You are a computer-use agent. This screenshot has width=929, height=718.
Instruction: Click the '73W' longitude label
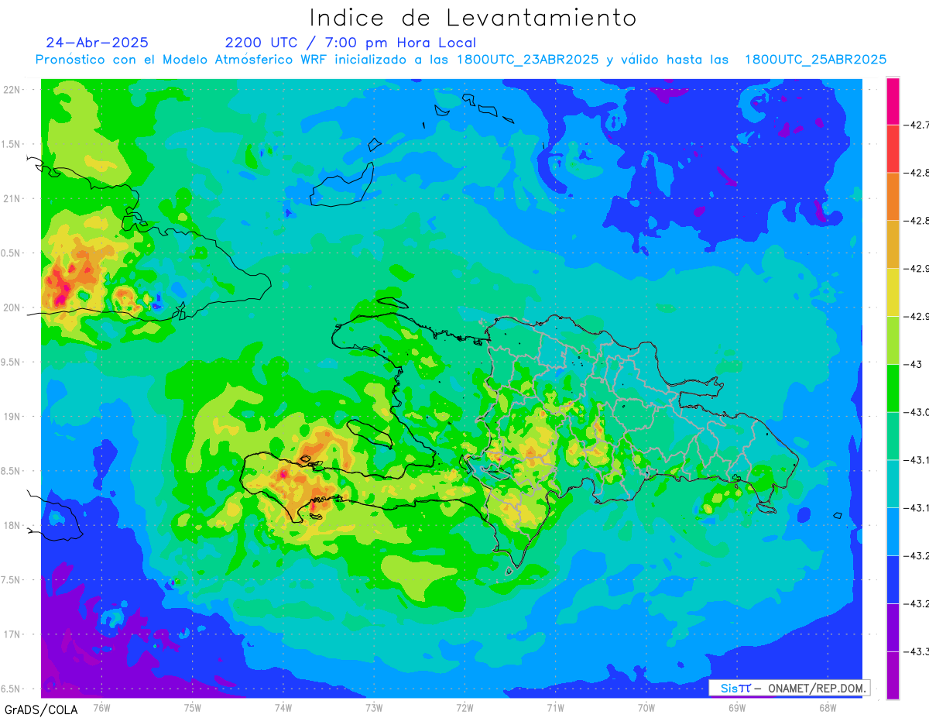tap(374, 707)
